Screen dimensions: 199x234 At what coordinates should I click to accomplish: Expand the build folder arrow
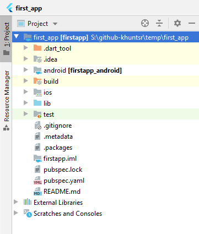coord(26,81)
